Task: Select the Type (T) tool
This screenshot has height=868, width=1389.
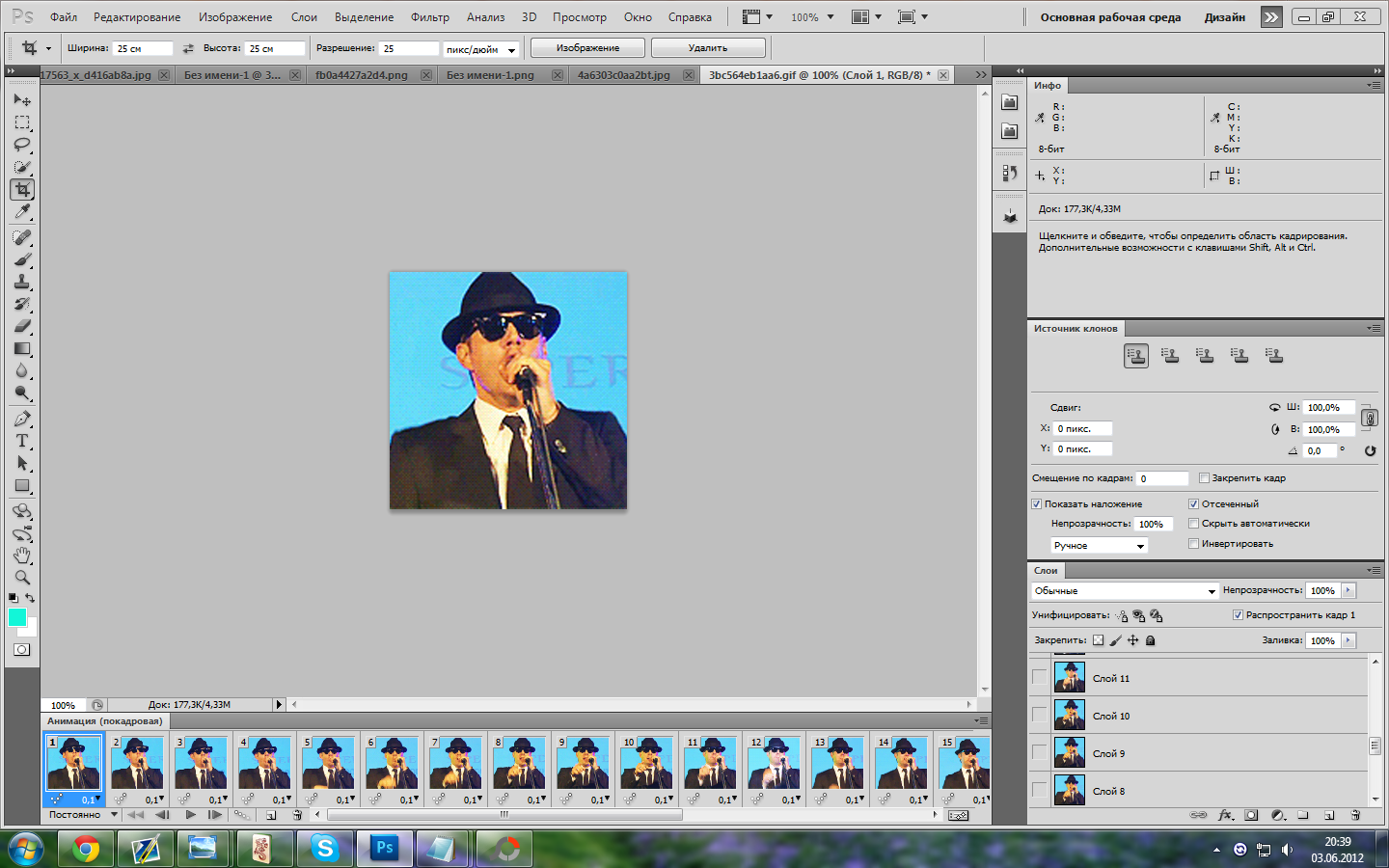Action: 22,441
